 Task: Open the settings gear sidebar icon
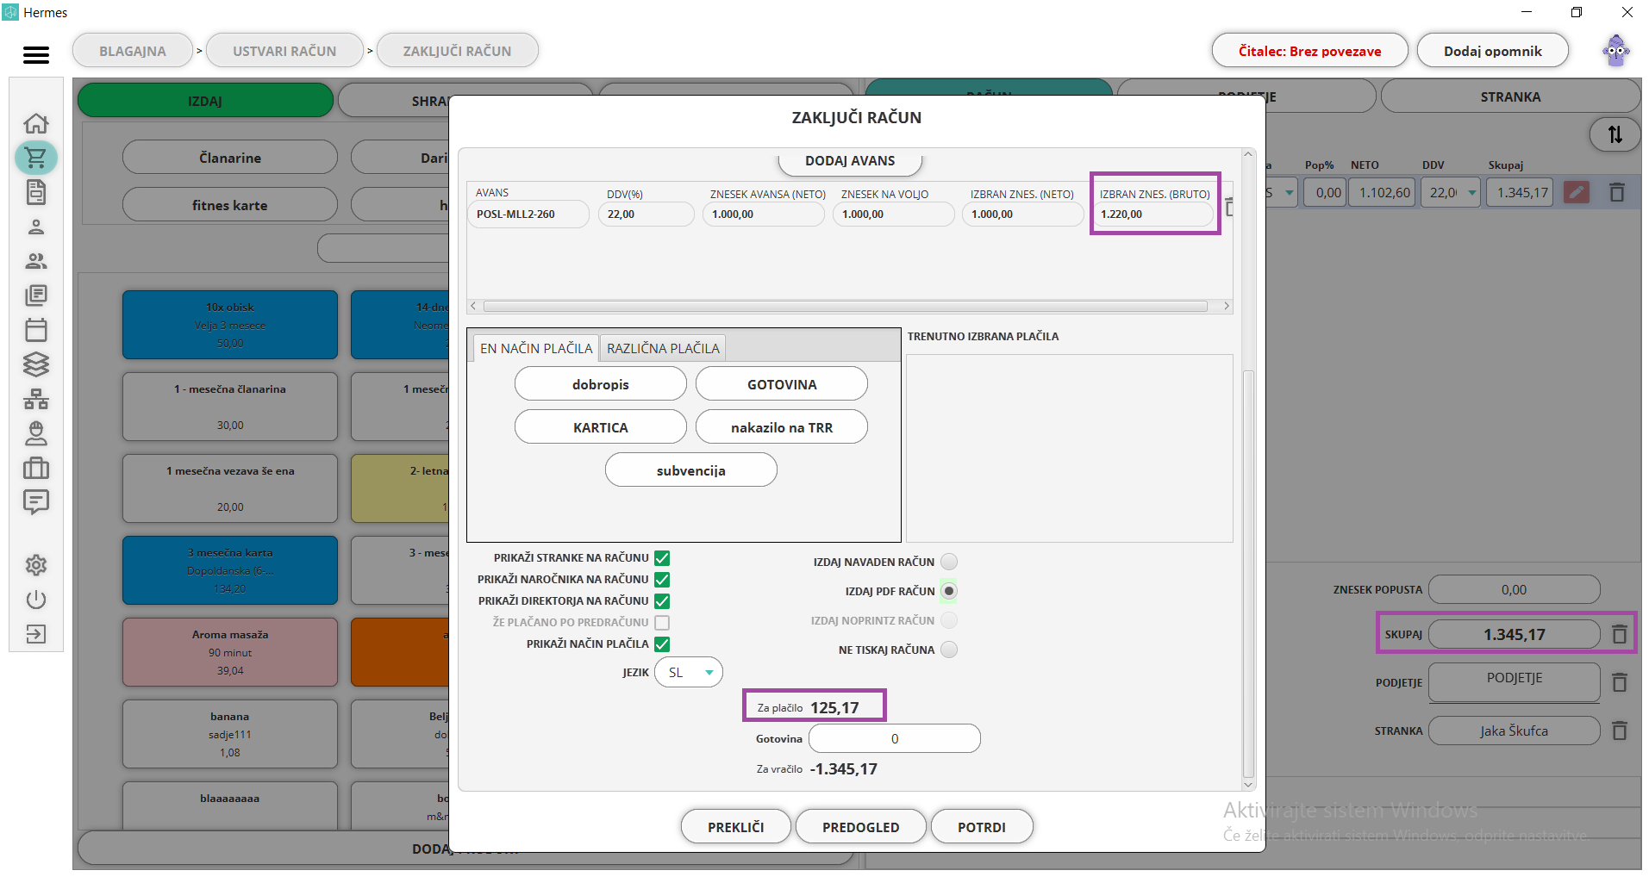tap(35, 565)
